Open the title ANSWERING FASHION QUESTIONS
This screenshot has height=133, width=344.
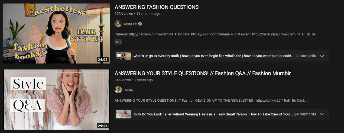click(157, 7)
